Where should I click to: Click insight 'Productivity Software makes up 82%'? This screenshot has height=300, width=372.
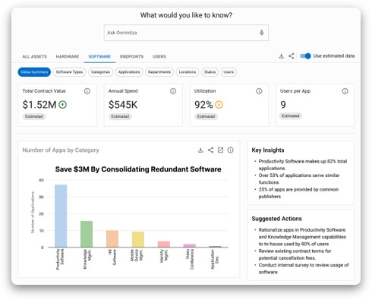303,165
